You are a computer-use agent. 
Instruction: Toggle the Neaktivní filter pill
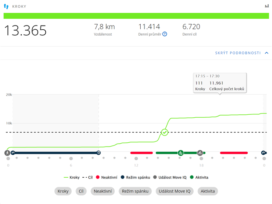tap(103, 191)
